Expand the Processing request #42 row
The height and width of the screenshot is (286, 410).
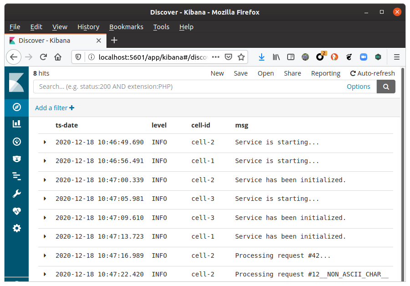(x=45, y=255)
